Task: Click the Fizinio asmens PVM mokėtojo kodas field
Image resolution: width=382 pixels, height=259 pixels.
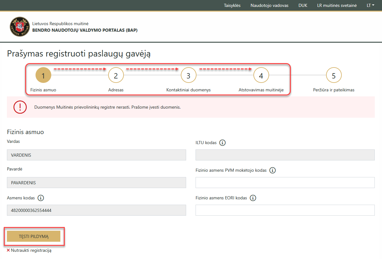Action: click(285, 182)
